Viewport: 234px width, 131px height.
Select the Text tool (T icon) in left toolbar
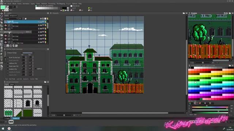tap(1, 60)
